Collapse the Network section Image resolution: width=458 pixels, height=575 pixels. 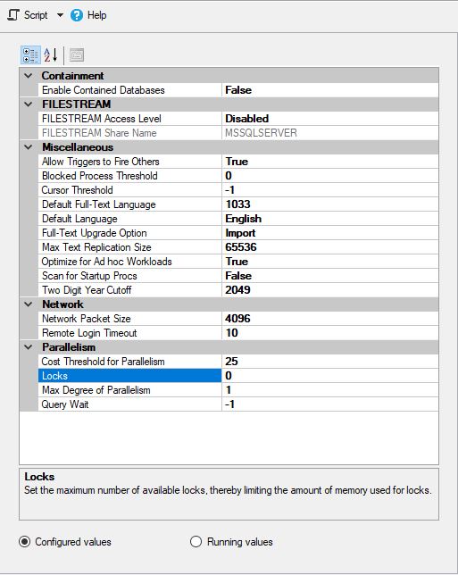click(29, 304)
